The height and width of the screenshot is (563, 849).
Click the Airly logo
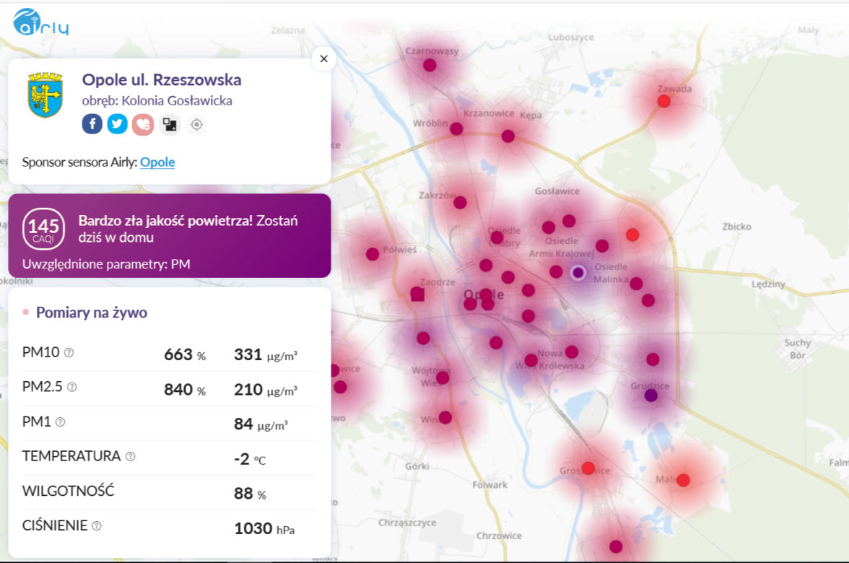point(40,22)
